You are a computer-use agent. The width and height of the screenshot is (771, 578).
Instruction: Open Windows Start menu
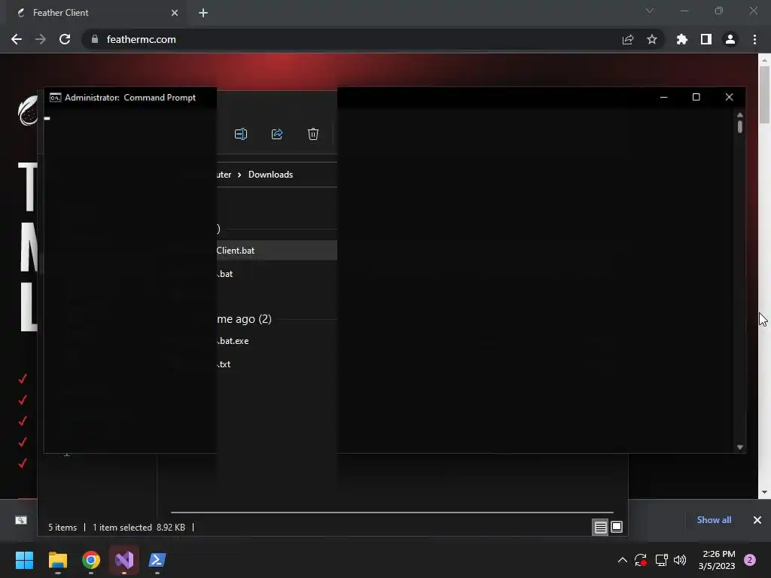[x=24, y=560]
